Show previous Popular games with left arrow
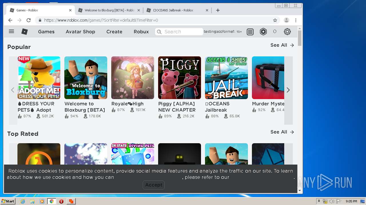Screen dimensions: 366x205 click(x=13, y=90)
